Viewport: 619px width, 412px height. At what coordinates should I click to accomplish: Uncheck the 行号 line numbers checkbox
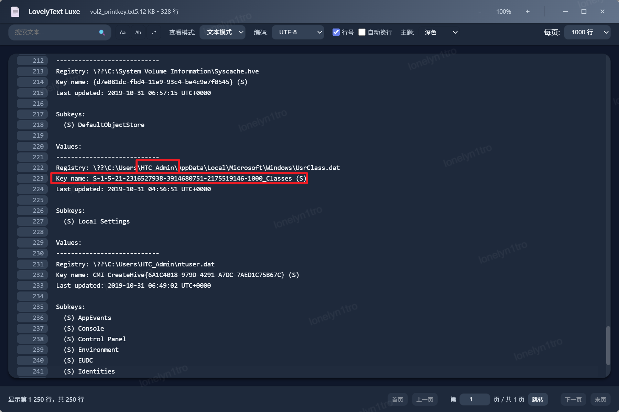(x=336, y=32)
